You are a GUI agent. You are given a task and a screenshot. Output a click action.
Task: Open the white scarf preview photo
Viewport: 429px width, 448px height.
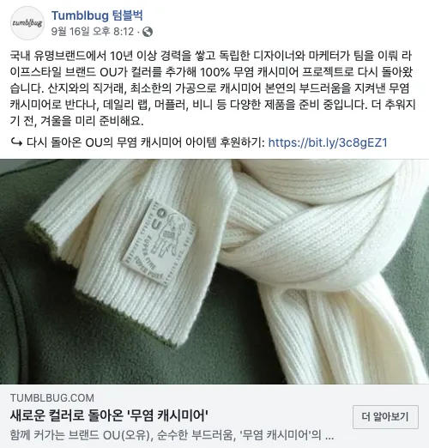214,271
